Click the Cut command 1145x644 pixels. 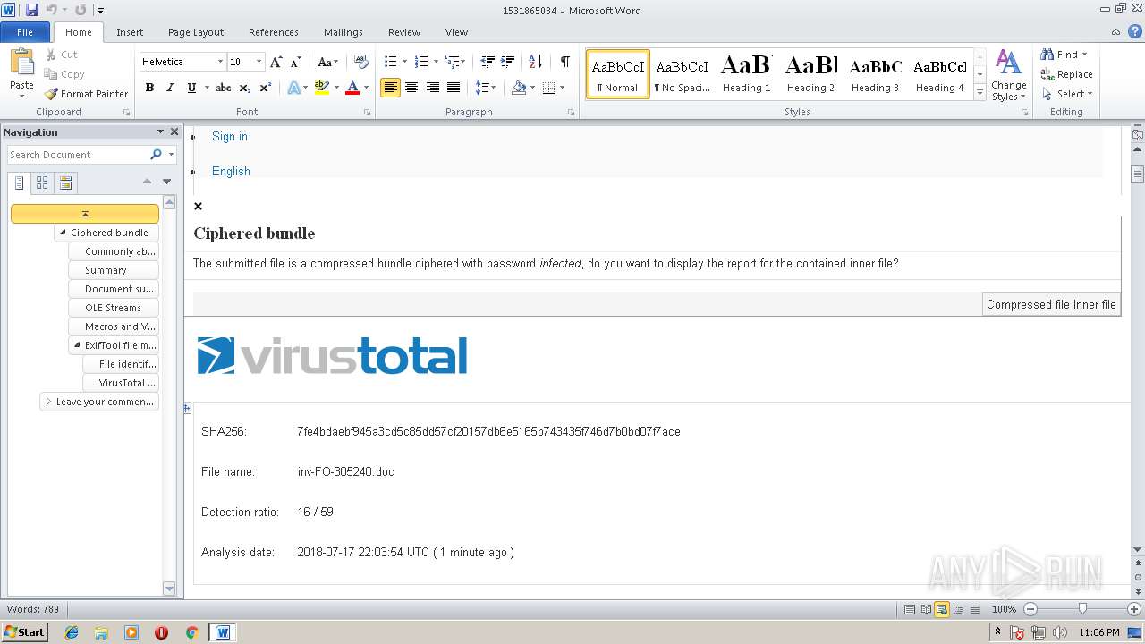pyautogui.click(x=62, y=55)
